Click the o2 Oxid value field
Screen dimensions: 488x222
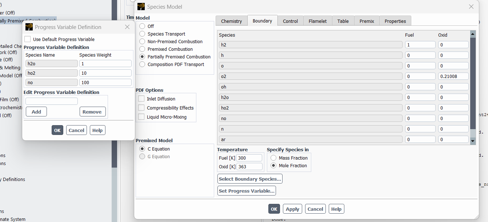[453, 76]
